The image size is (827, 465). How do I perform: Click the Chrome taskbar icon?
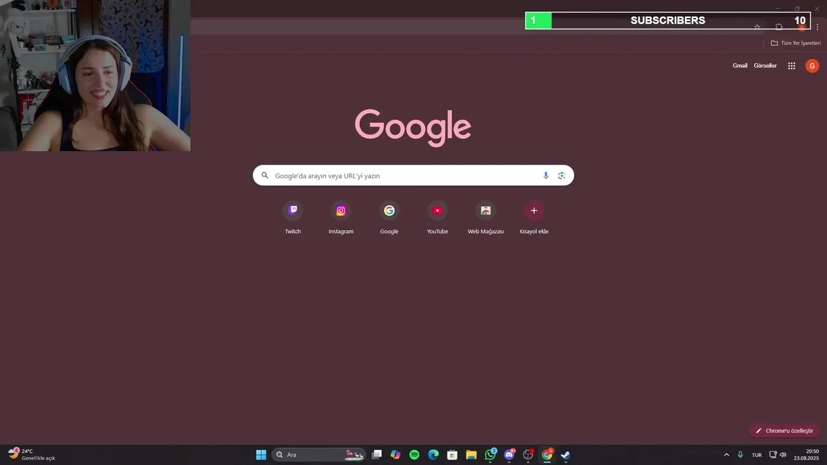(x=547, y=455)
